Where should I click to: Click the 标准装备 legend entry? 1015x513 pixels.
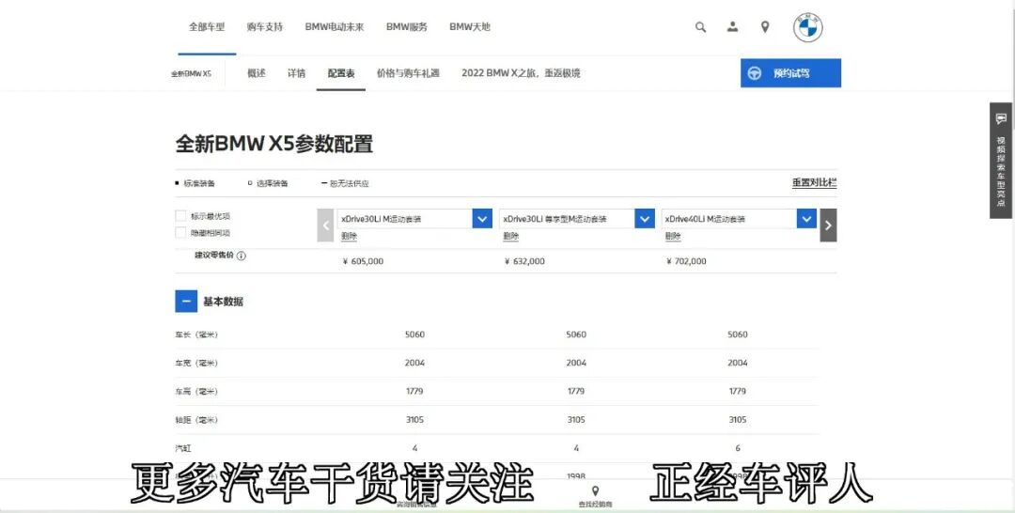[x=195, y=184]
